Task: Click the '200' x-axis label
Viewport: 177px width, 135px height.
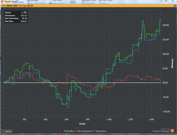Action: (x=24, y=119)
